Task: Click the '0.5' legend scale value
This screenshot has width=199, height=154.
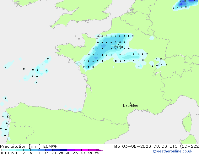Action: pyautogui.click(x=11, y=153)
